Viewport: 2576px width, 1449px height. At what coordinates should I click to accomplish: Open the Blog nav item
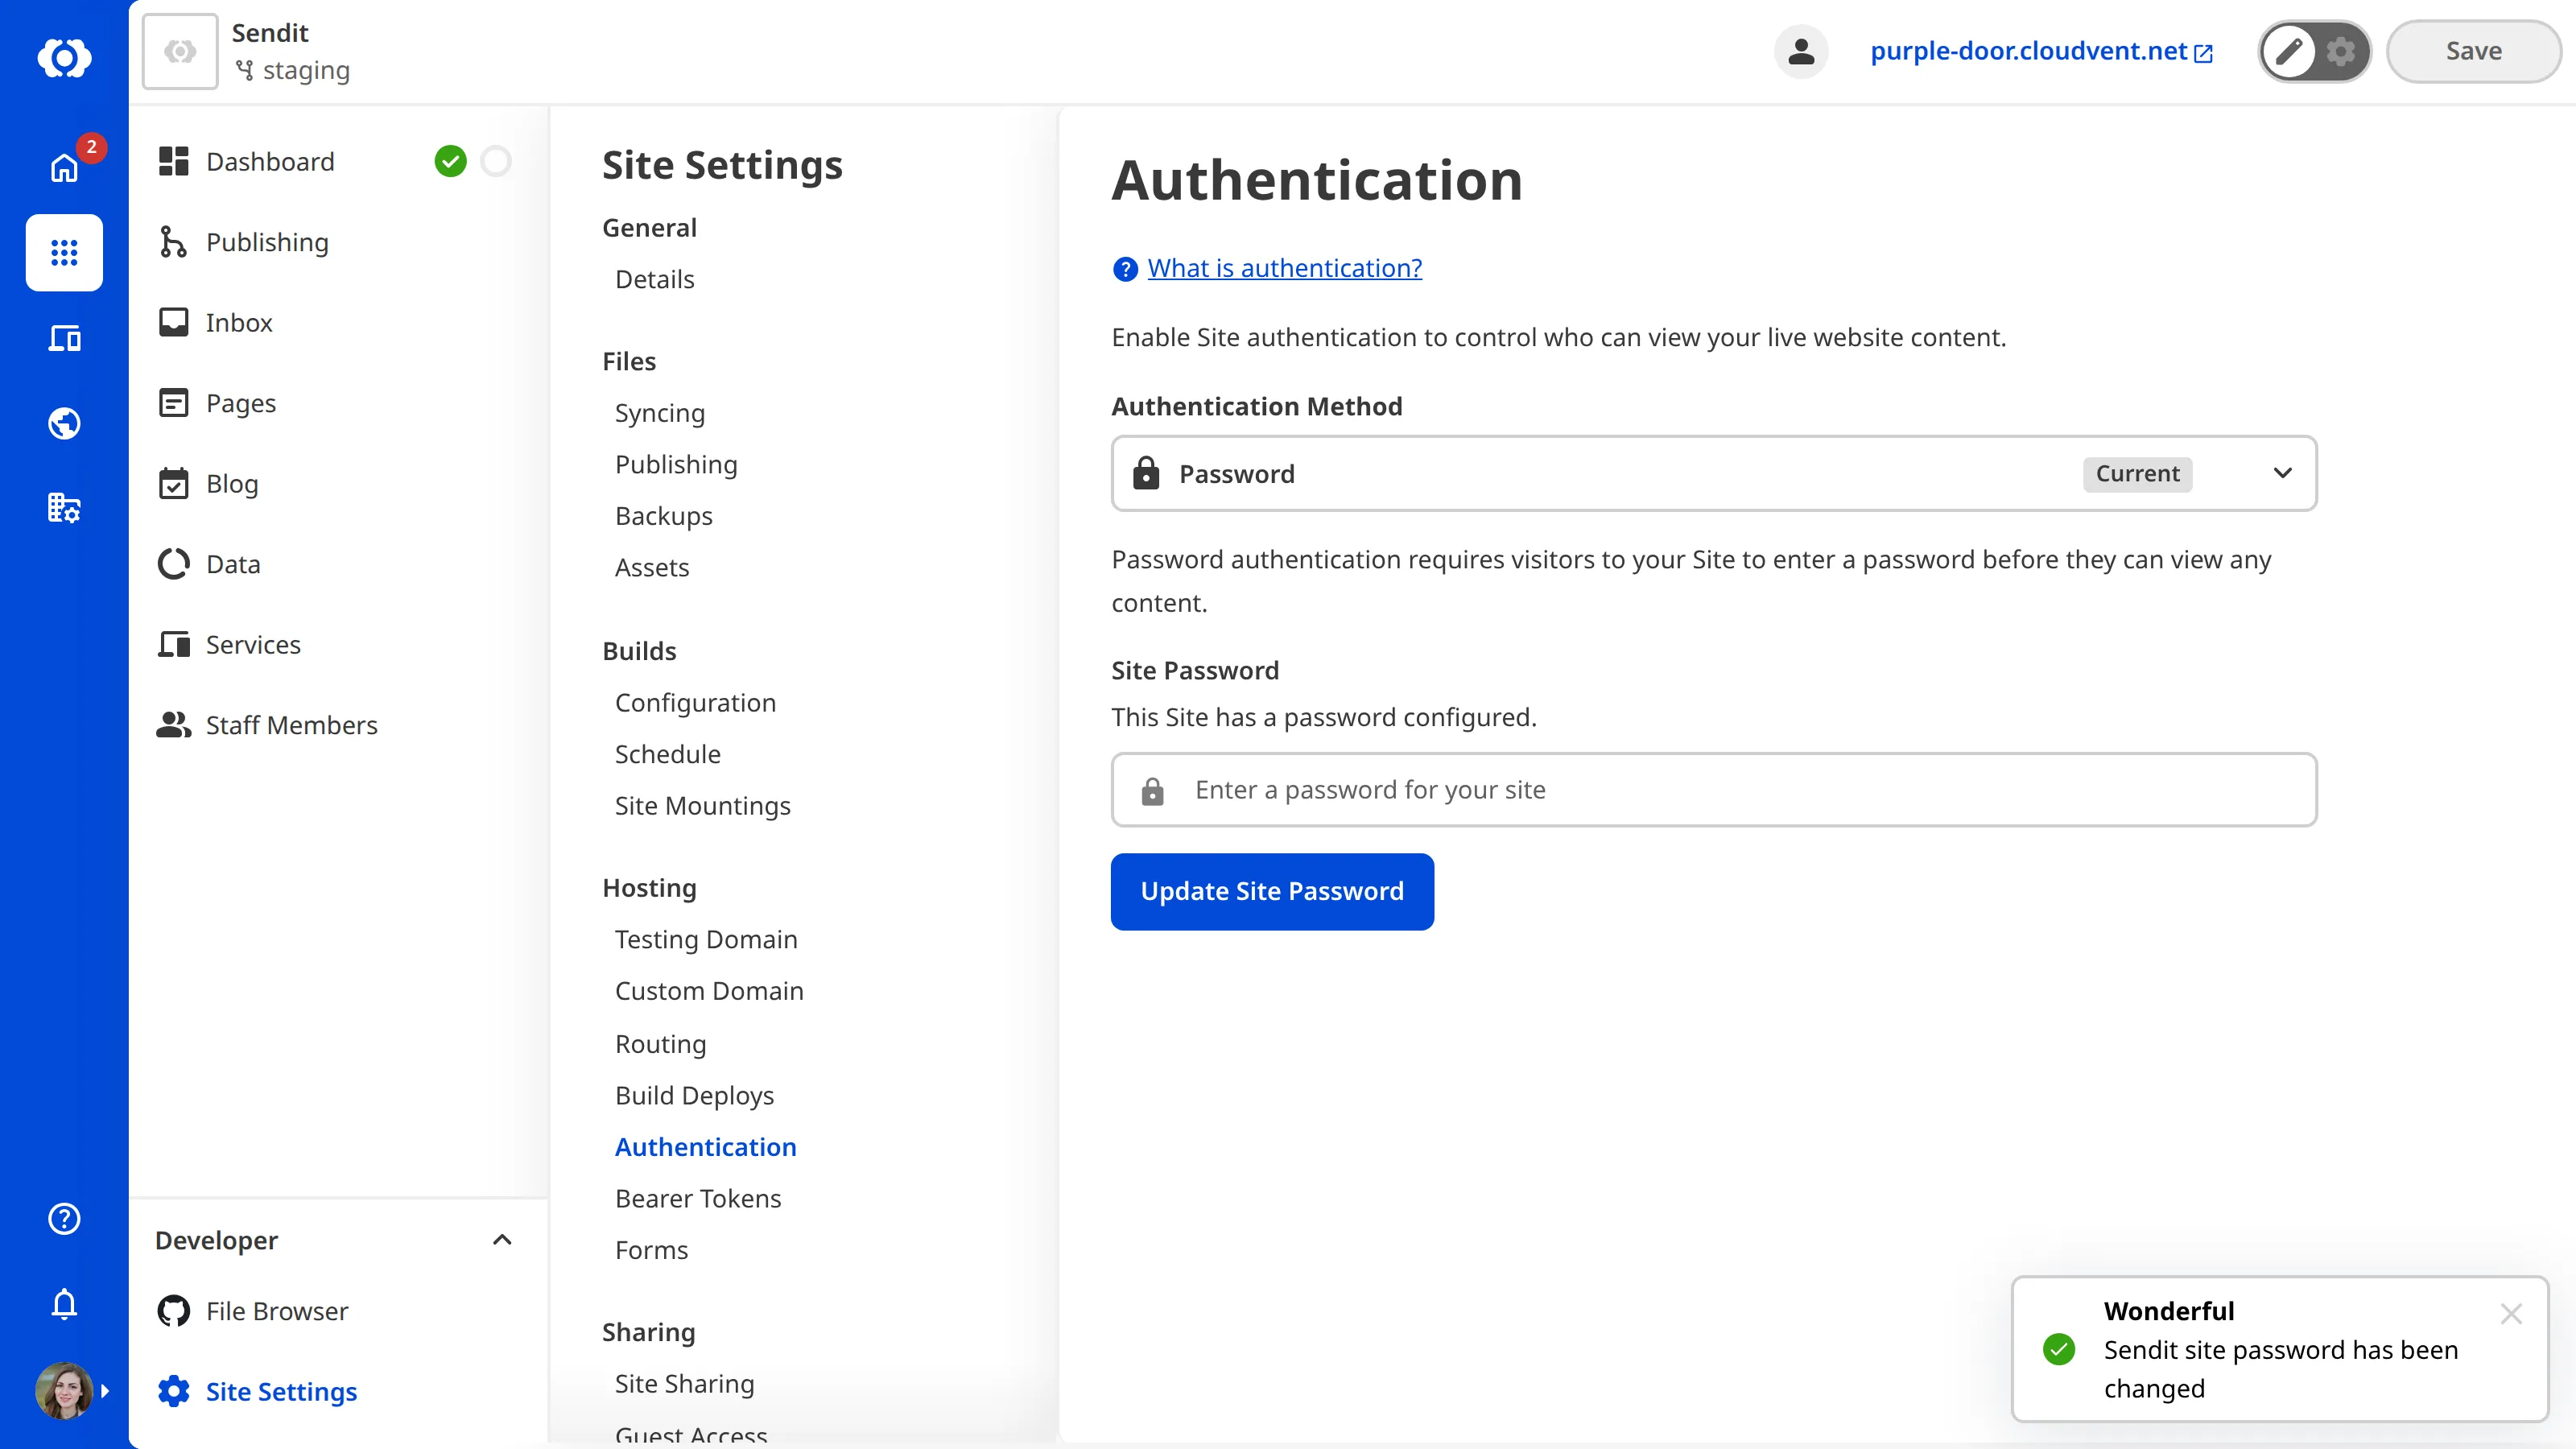coord(232,483)
